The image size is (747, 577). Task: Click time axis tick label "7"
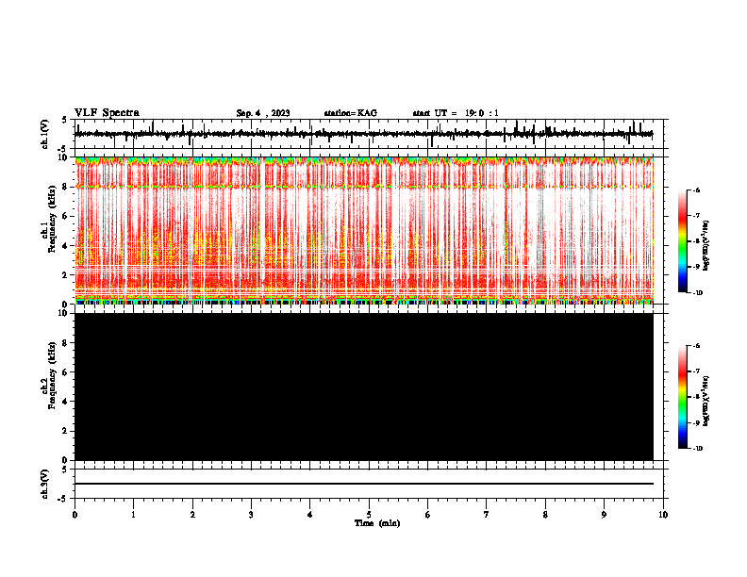[487, 515]
